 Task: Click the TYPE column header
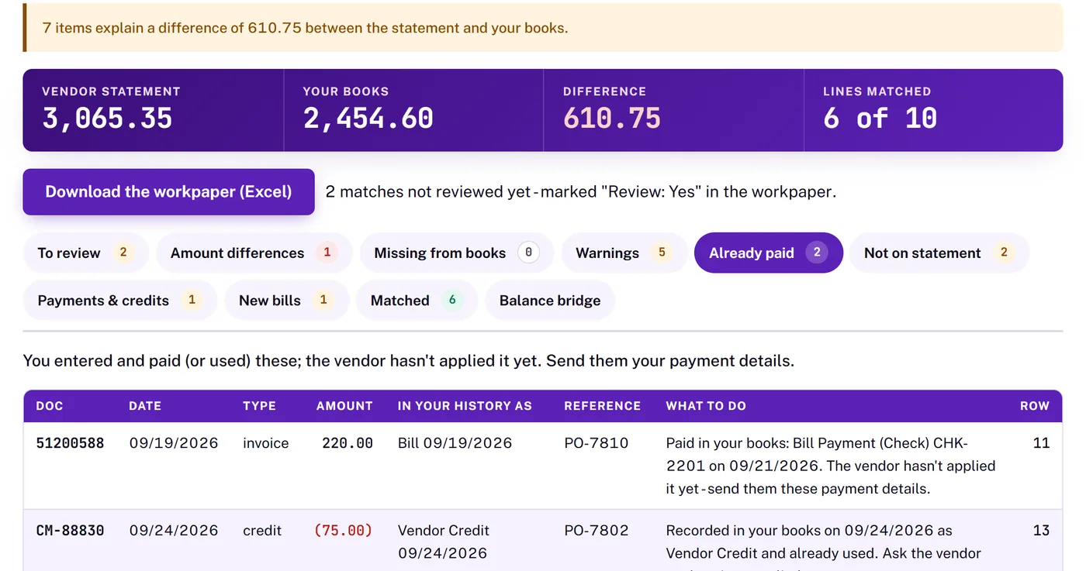(259, 406)
